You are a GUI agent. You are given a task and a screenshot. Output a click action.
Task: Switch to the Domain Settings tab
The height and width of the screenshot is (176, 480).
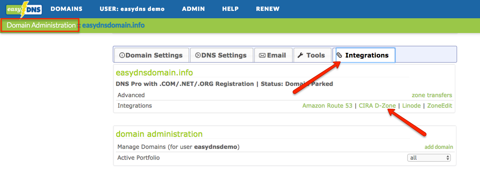(x=151, y=55)
